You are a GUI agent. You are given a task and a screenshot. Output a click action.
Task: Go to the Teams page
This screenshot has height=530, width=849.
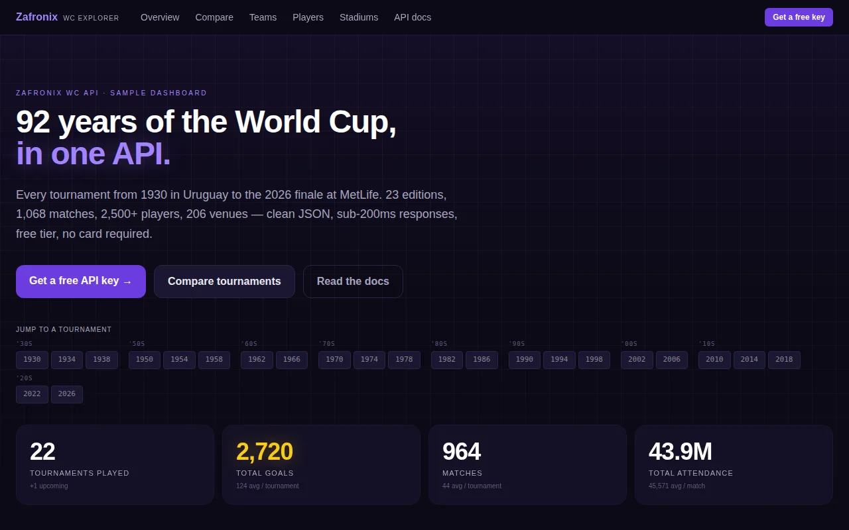click(263, 17)
